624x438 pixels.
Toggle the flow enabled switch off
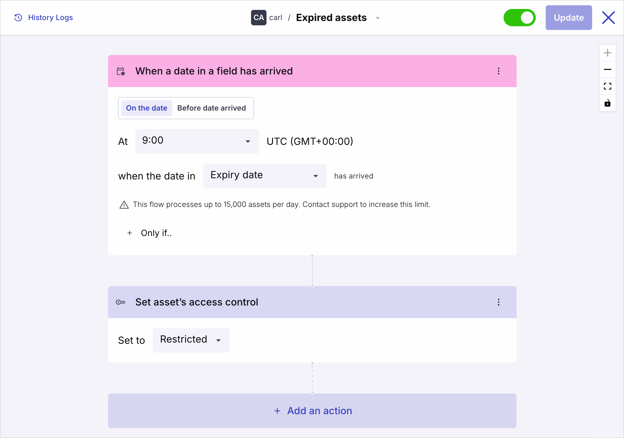519,18
